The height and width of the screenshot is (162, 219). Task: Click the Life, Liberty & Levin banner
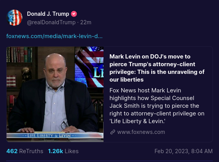(x=55, y=135)
